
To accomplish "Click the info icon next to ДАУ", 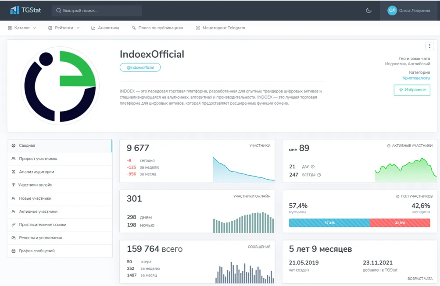I will (313, 167).
